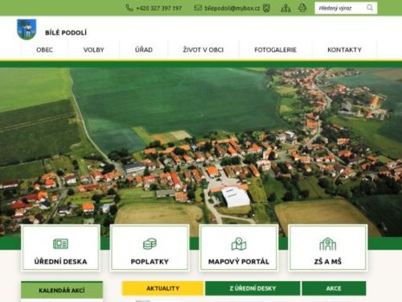Click the BÍLÉ PODOLÍ site title
Screen dimensions: 402x302
point(66,33)
